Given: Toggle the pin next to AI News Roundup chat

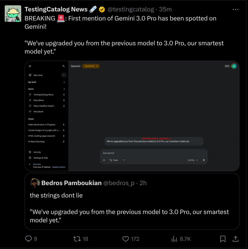Looking at the screenshot, I should [64, 141].
